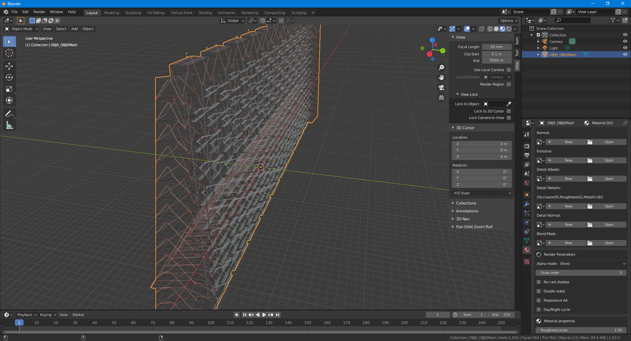Open the Render menu
The height and width of the screenshot is (341, 631).
[39, 12]
